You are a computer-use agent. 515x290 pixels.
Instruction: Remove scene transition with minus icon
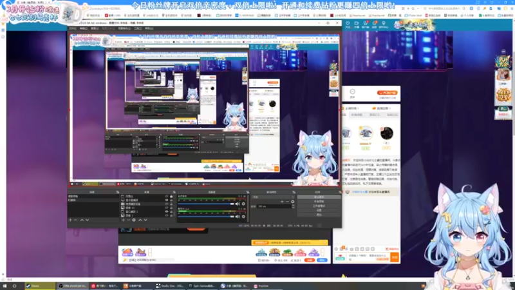click(x=287, y=202)
